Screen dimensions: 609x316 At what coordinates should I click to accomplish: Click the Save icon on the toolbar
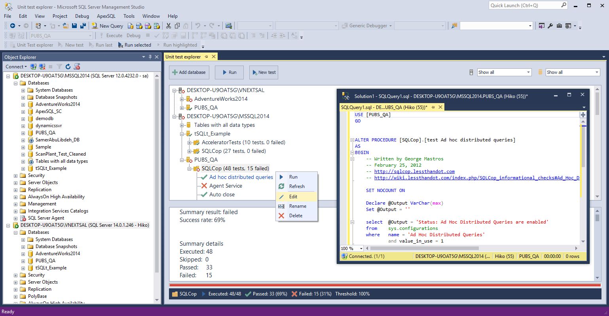[75, 25]
